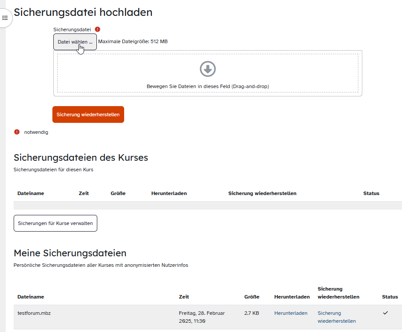Click the Sicherungsdatei field label

(72, 30)
